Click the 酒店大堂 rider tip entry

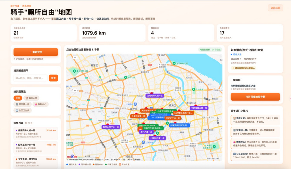tap(255, 120)
